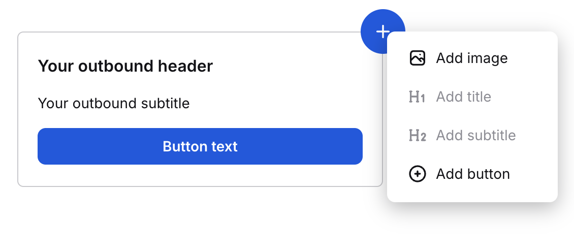The image size is (574, 252).
Task: Click the word "text" on the blue button
Action: 226,146
